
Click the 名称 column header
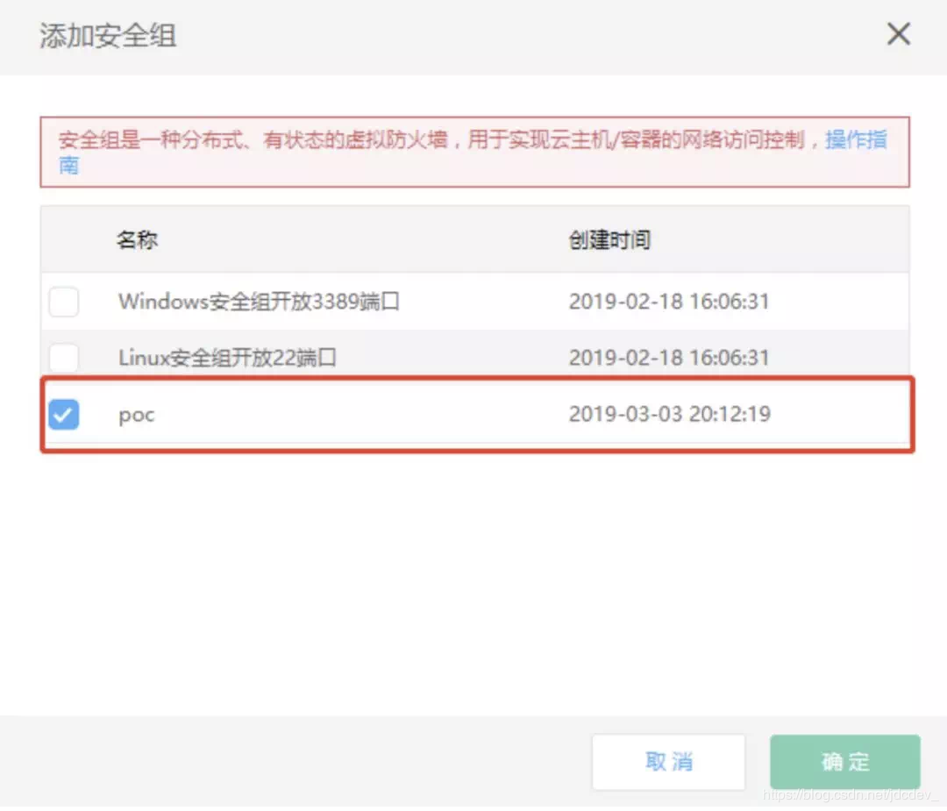coord(137,239)
